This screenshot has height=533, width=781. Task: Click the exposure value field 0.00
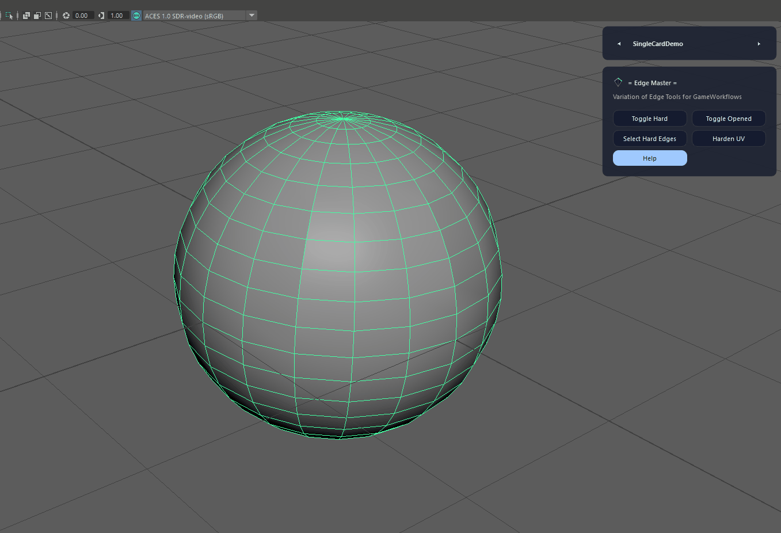pos(82,16)
